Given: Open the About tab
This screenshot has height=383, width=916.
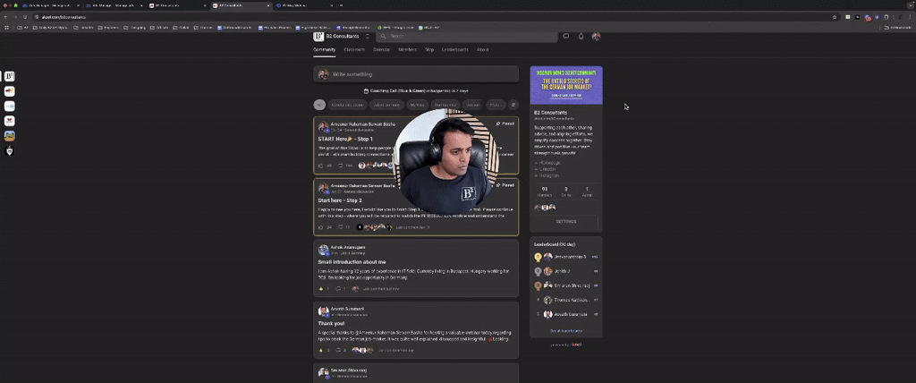Looking at the screenshot, I should (482, 50).
